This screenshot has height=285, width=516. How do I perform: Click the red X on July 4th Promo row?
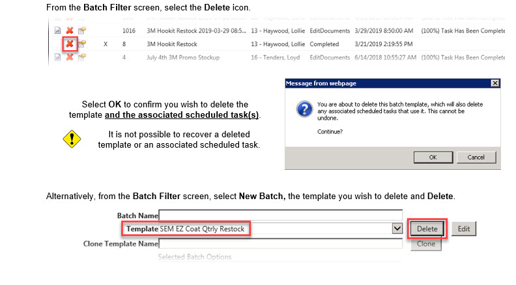point(70,57)
